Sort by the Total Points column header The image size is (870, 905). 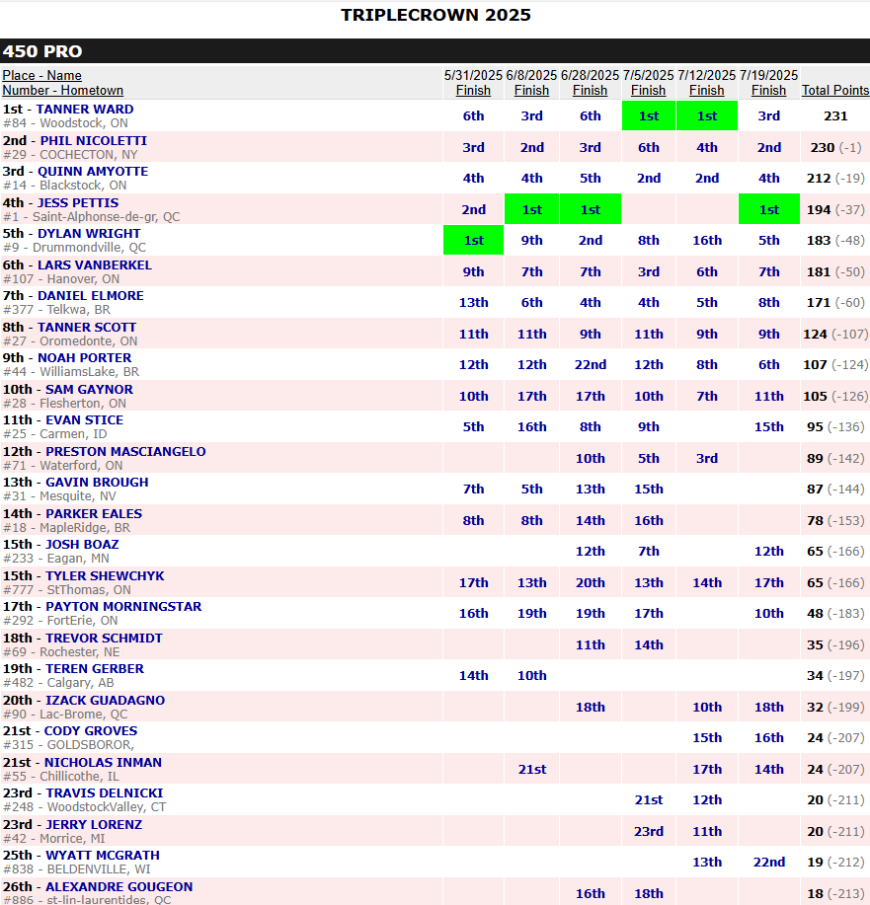834,90
